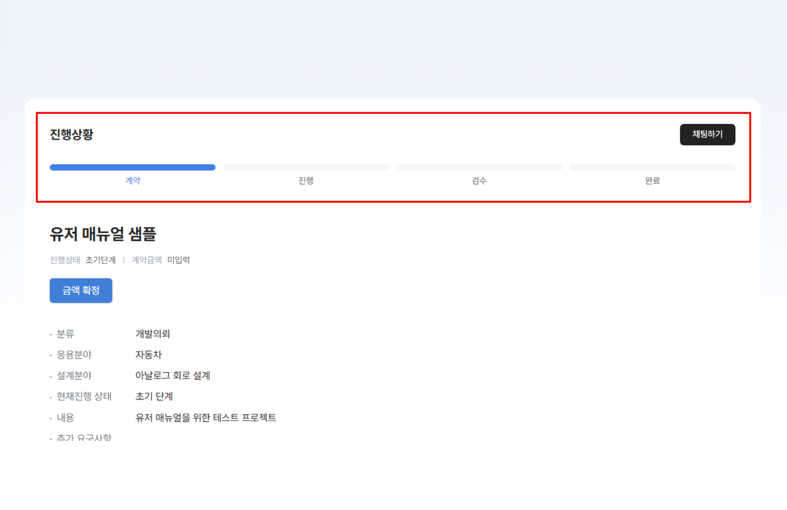Viewport: 787px width, 510px height.
Task: Click the 완료 stage label
Action: (x=652, y=181)
